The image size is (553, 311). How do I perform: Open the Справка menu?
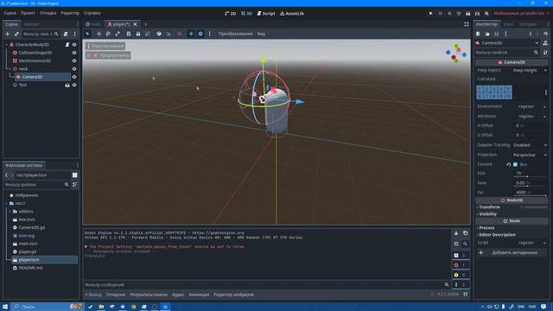coord(92,13)
